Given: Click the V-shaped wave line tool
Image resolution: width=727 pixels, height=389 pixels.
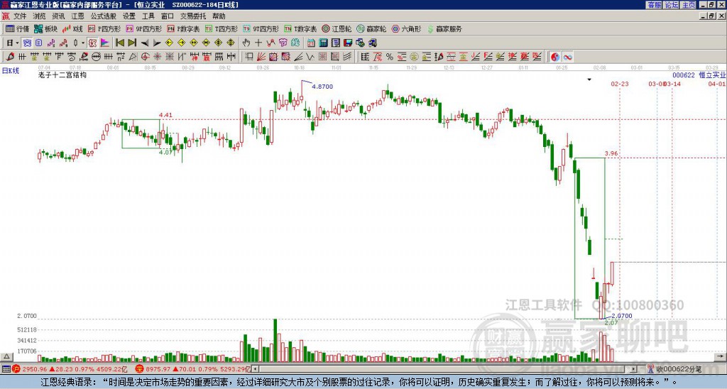Looking at the screenshot, I should tap(310, 57).
